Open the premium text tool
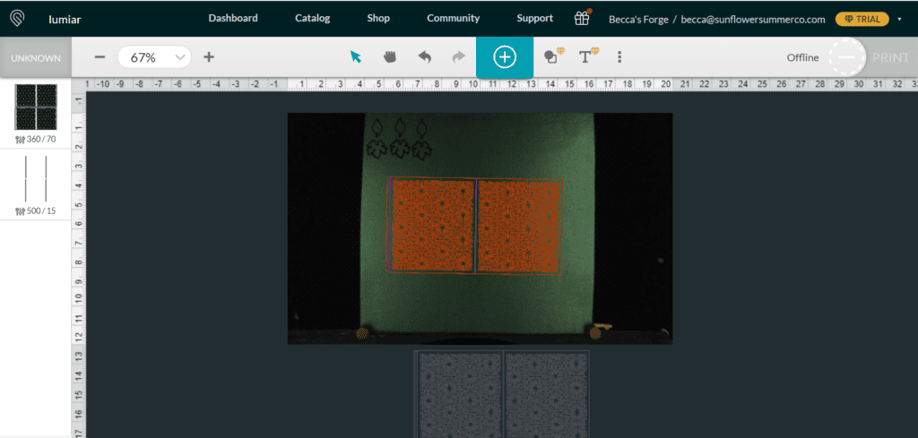Viewport: 918px width, 438px height. [588, 56]
